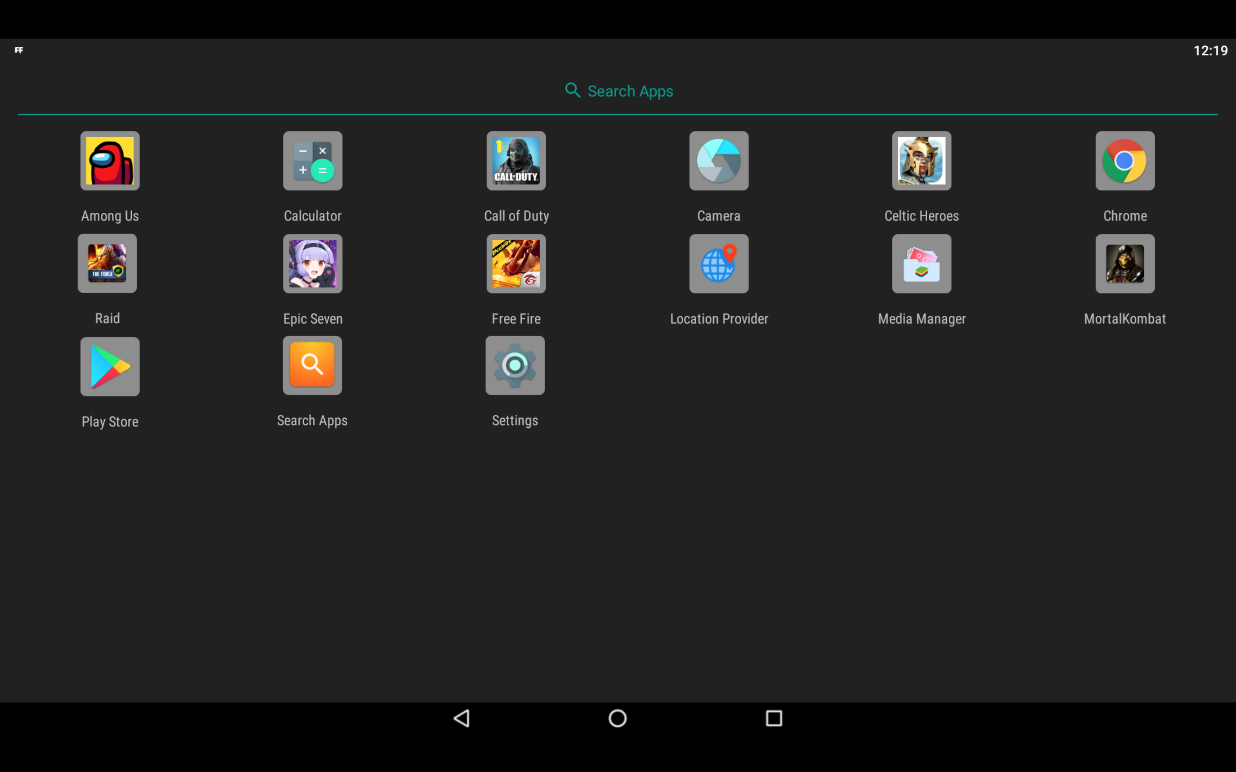Image resolution: width=1236 pixels, height=772 pixels.
Task: Click the "Call of Duty" label text
Action: (516, 216)
